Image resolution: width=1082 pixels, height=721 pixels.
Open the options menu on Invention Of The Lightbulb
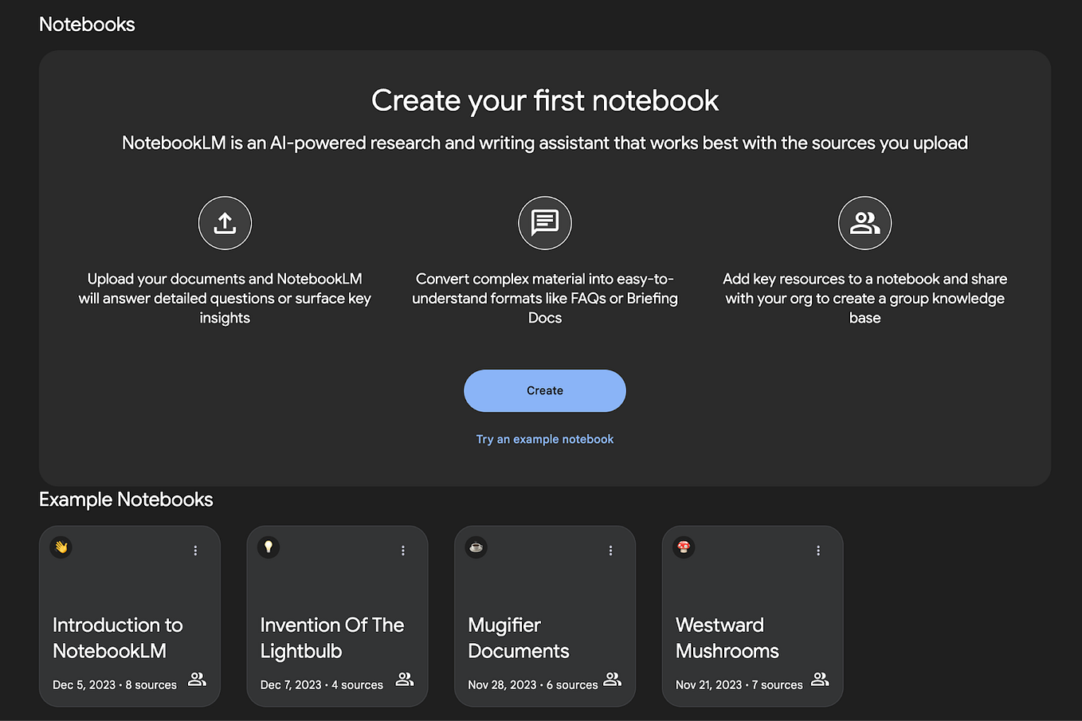pyautogui.click(x=402, y=550)
